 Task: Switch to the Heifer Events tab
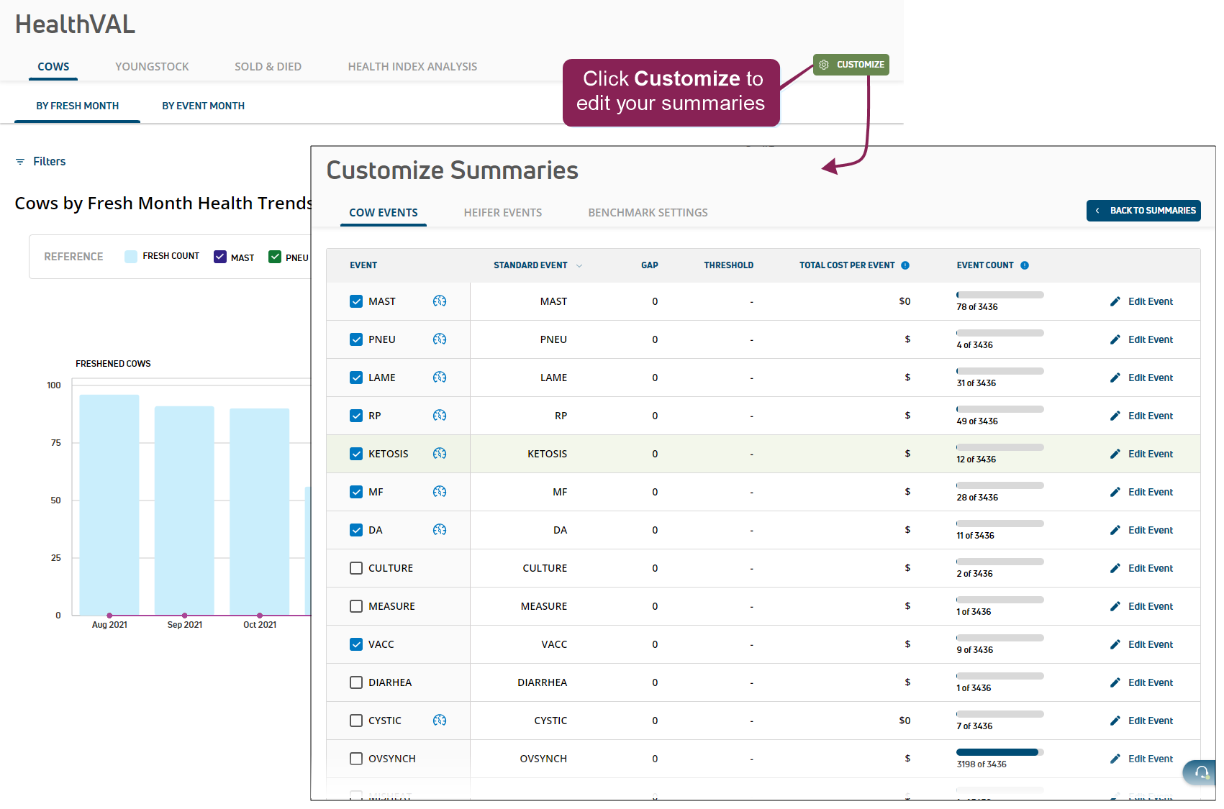(x=502, y=213)
